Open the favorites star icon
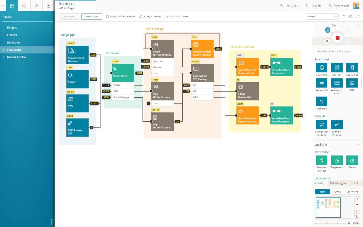 click(x=36, y=6)
